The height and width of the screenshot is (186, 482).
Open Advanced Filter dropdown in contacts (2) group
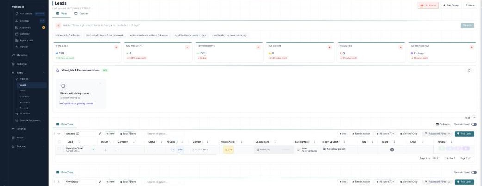[438, 134]
